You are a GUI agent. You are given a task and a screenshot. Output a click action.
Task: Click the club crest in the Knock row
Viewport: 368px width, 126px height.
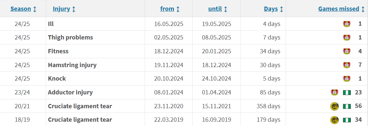(347, 79)
